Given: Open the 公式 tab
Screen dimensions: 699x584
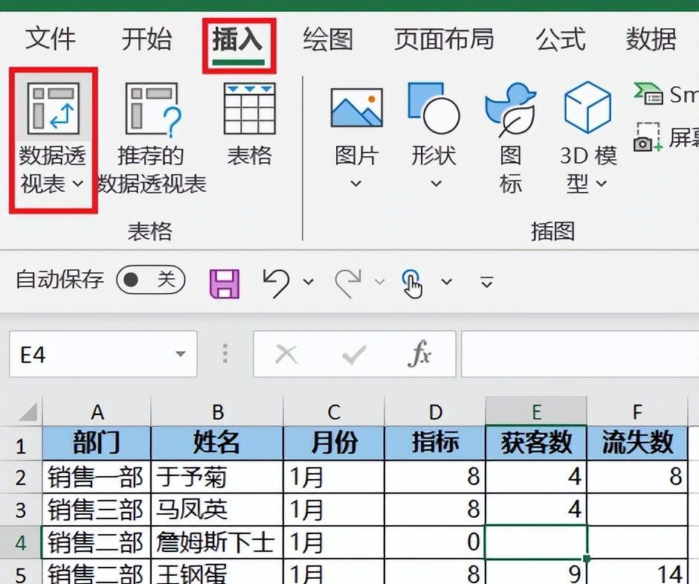Looking at the screenshot, I should click(561, 39).
